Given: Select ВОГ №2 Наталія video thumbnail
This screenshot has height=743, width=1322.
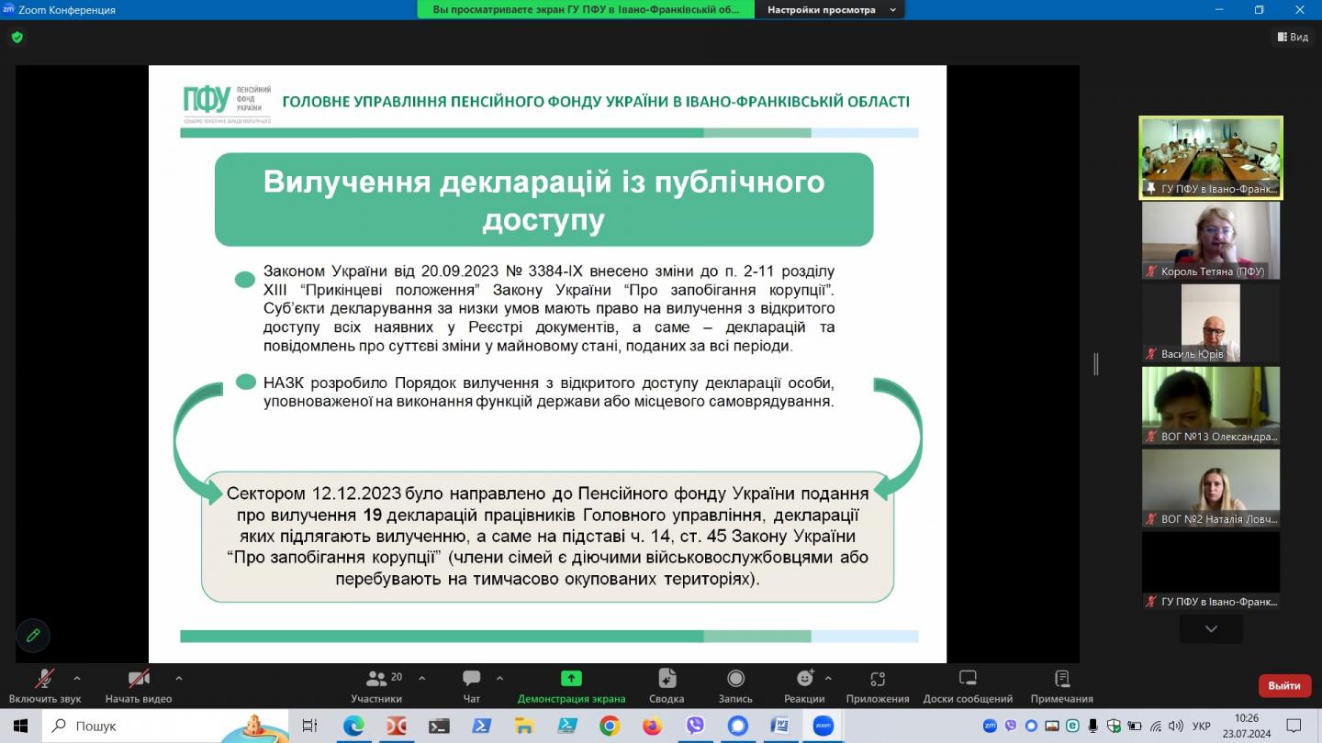Looking at the screenshot, I should coord(1211,488).
